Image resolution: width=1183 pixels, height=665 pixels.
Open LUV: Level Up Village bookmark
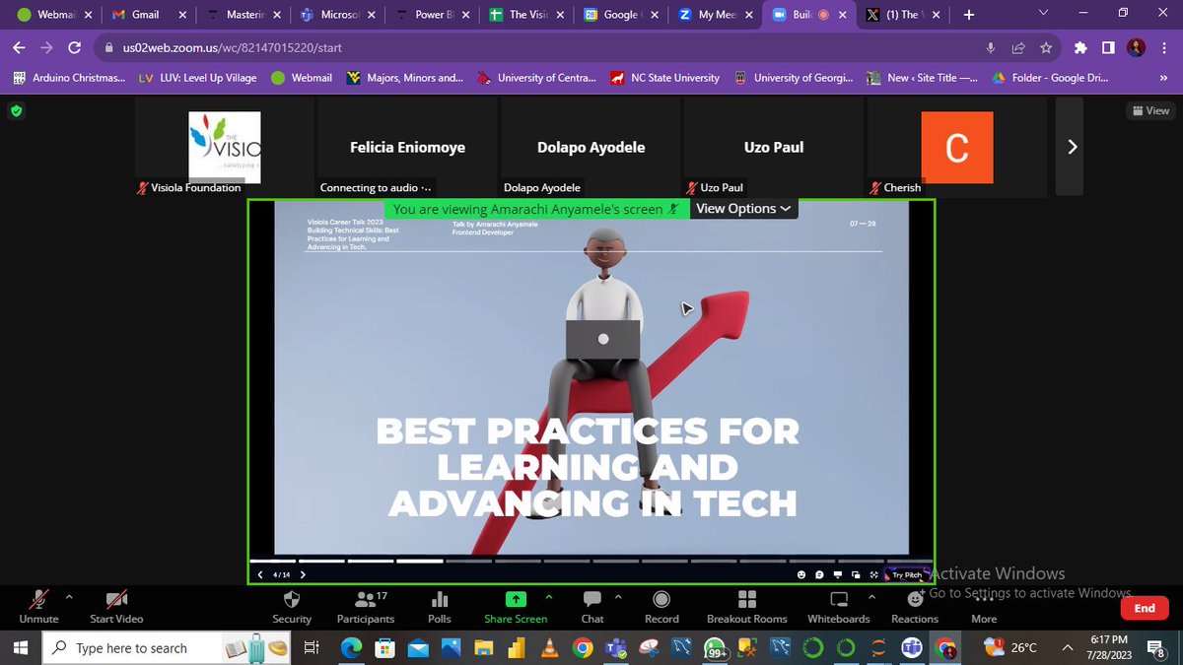coord(198,78)
